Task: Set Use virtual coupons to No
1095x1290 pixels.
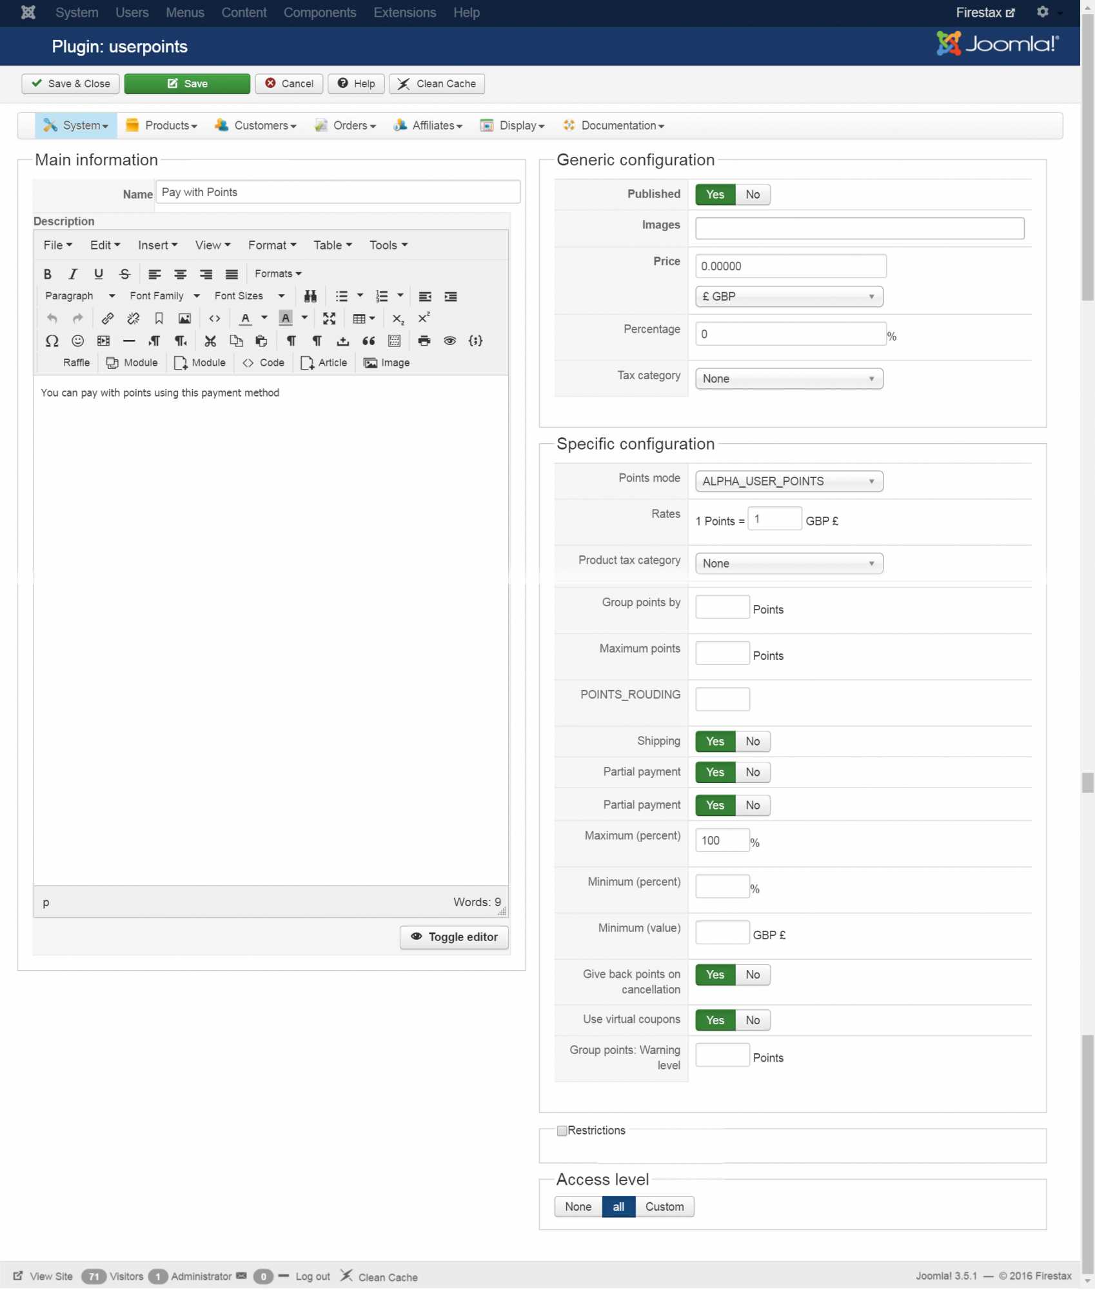Action: tap(753, 1021)
